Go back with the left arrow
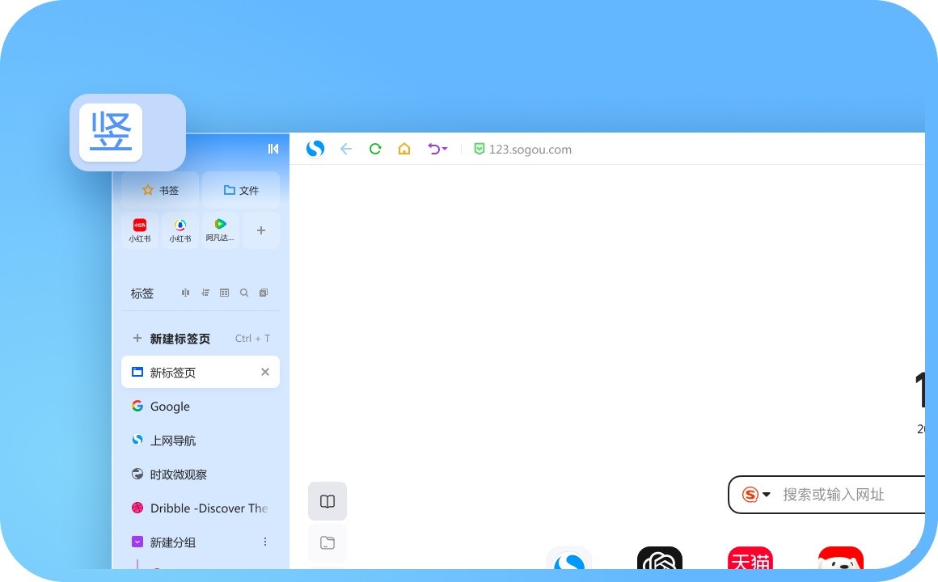 click(x=346, y=149)
